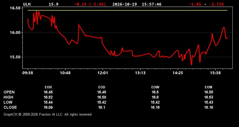The width and height of the screenshot is (239, 127).
Task: Click the 09:38 time axis label
Action: (x=28, y=73)
